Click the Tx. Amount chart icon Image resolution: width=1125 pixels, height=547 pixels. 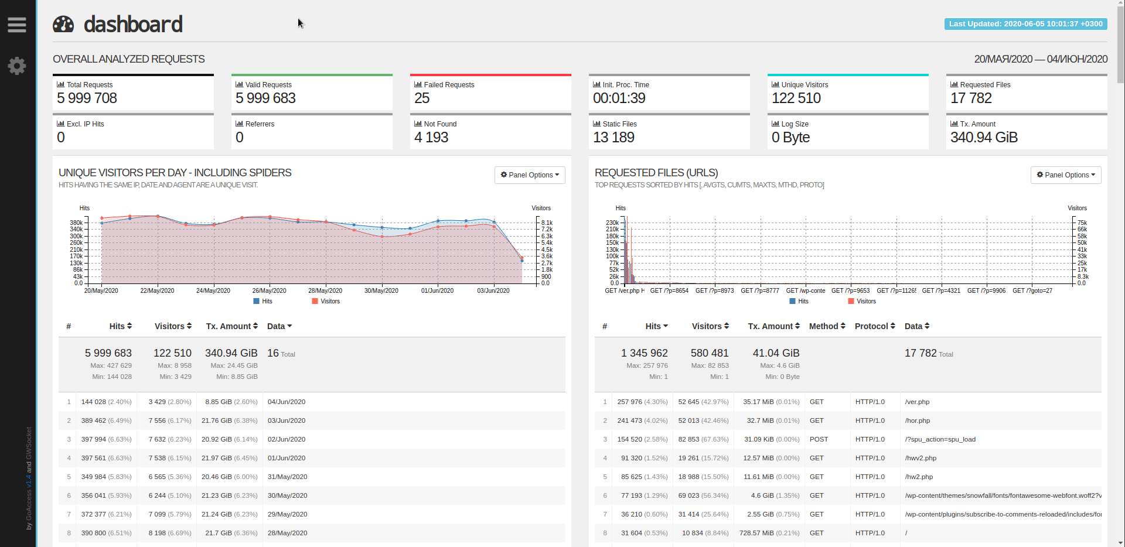[x=954, y=124]
